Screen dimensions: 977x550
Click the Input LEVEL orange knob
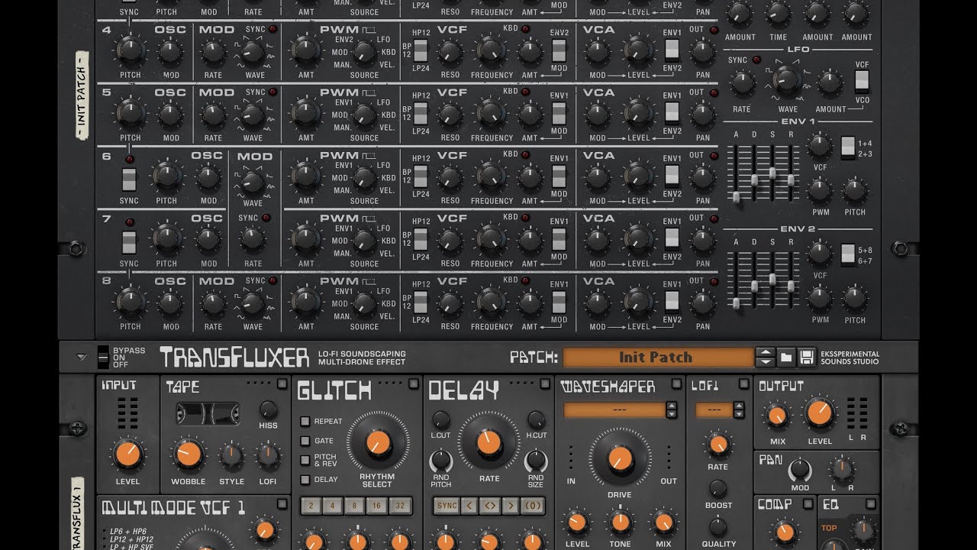[x=127, y=455]
